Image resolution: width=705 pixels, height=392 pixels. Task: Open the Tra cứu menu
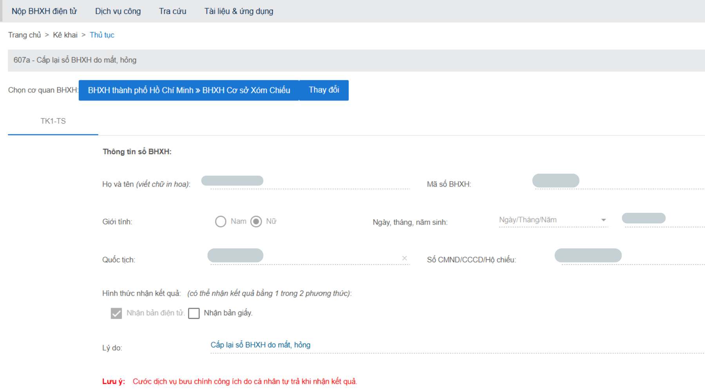point(172,11)
